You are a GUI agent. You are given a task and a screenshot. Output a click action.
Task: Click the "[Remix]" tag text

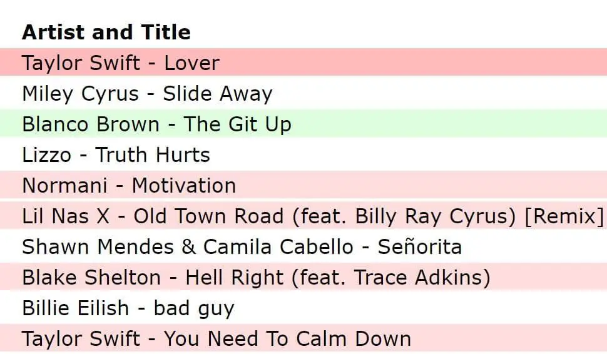point(564,216)
